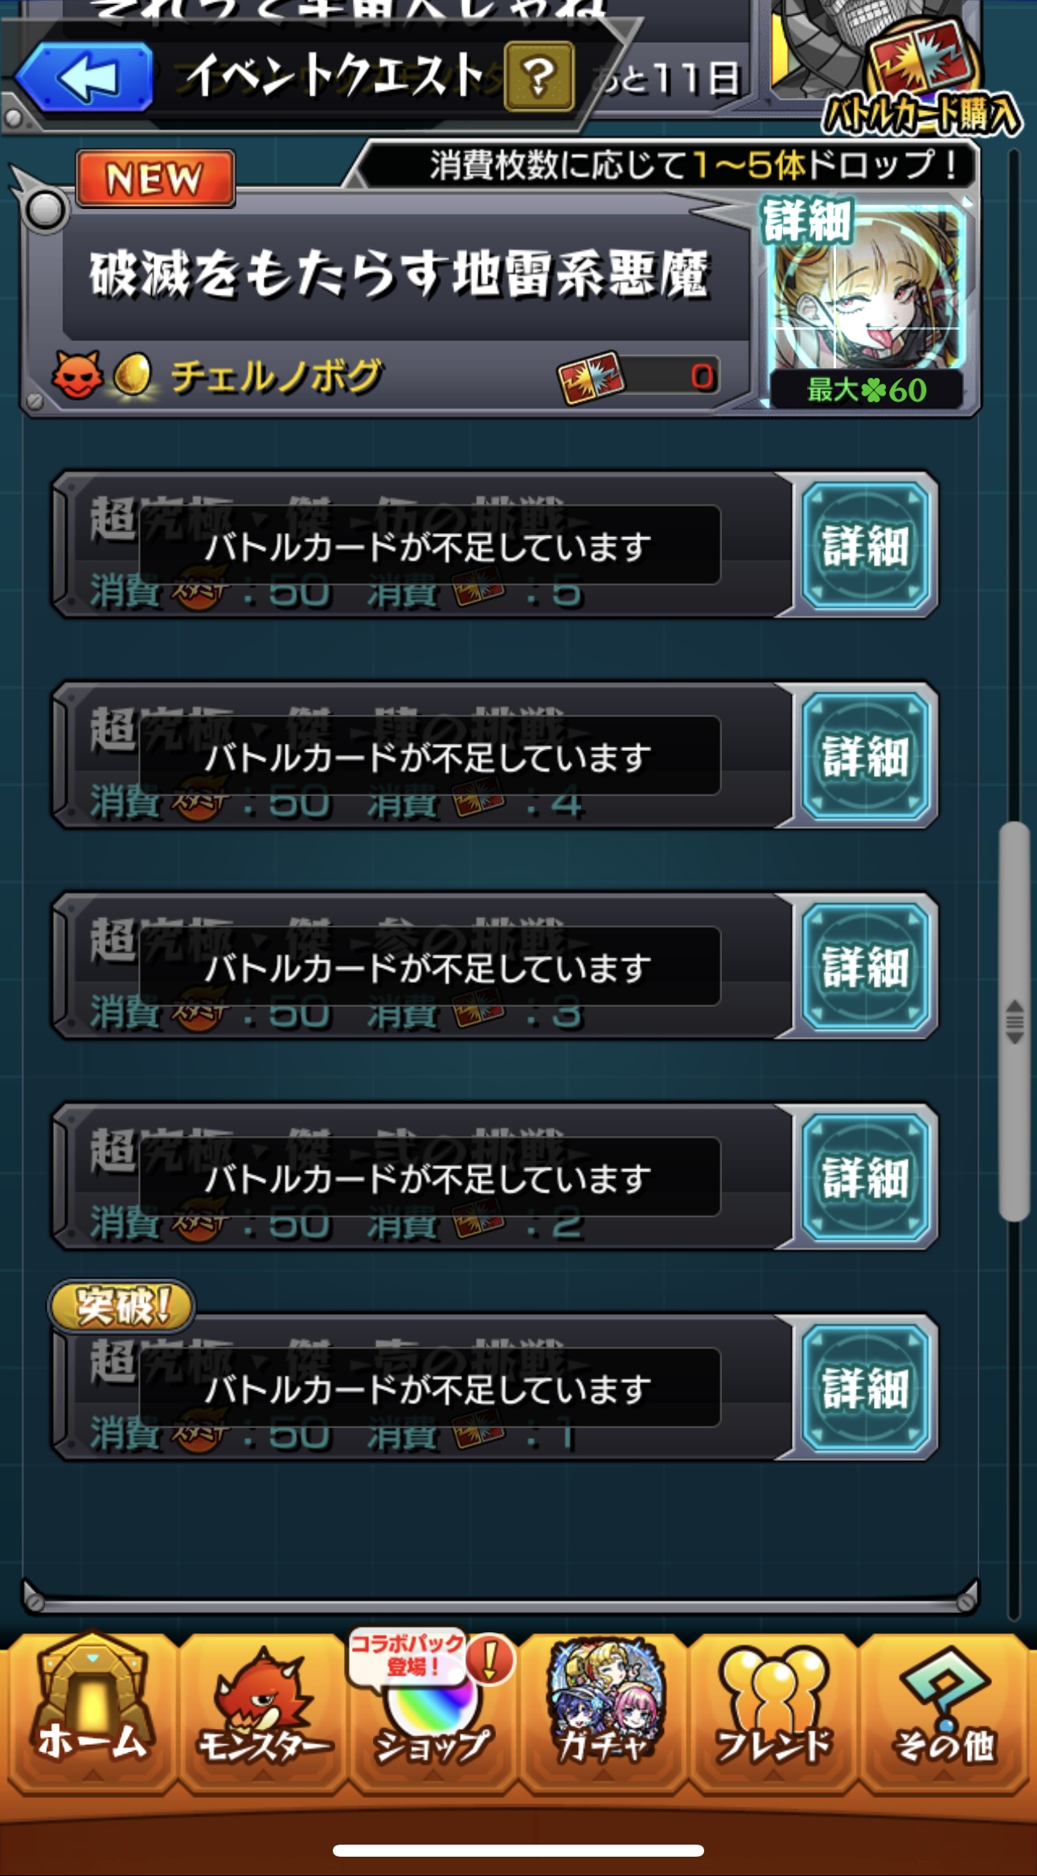Tap the blue back arrow button
The height and width of the screenshot is (1876, 1037).
coord(85,77)
